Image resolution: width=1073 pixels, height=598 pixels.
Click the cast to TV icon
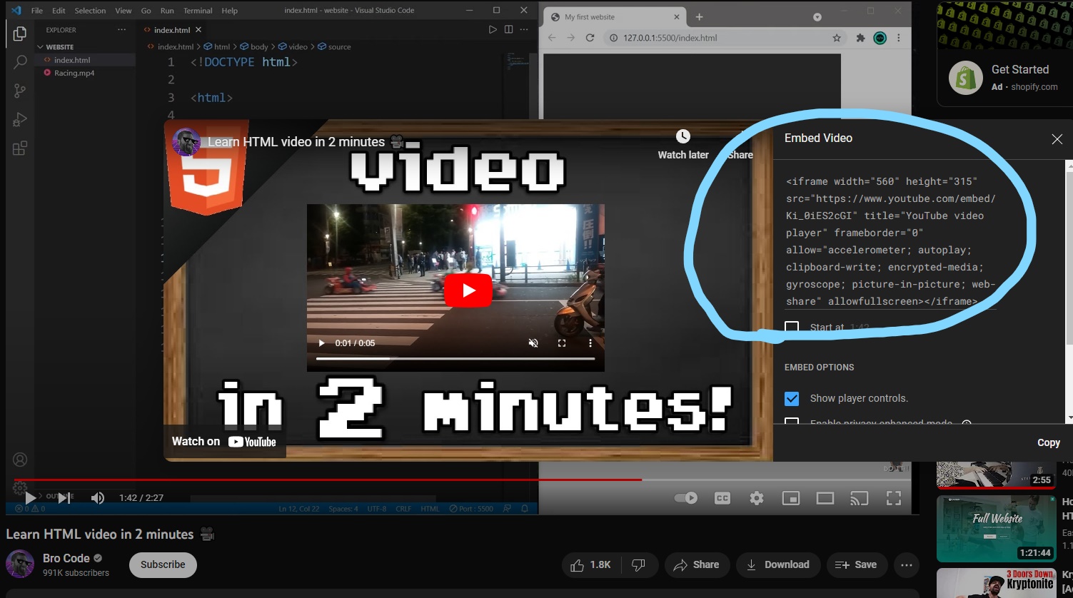click(x=860, y=498)
